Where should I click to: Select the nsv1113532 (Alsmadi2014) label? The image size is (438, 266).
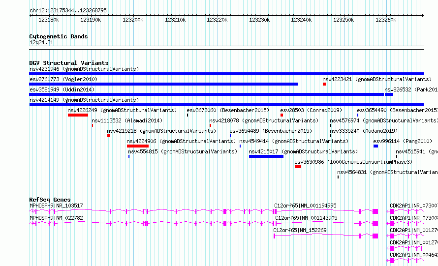(x=127, y=120)
